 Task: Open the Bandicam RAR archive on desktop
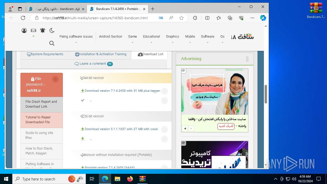(x=316, y=11)
